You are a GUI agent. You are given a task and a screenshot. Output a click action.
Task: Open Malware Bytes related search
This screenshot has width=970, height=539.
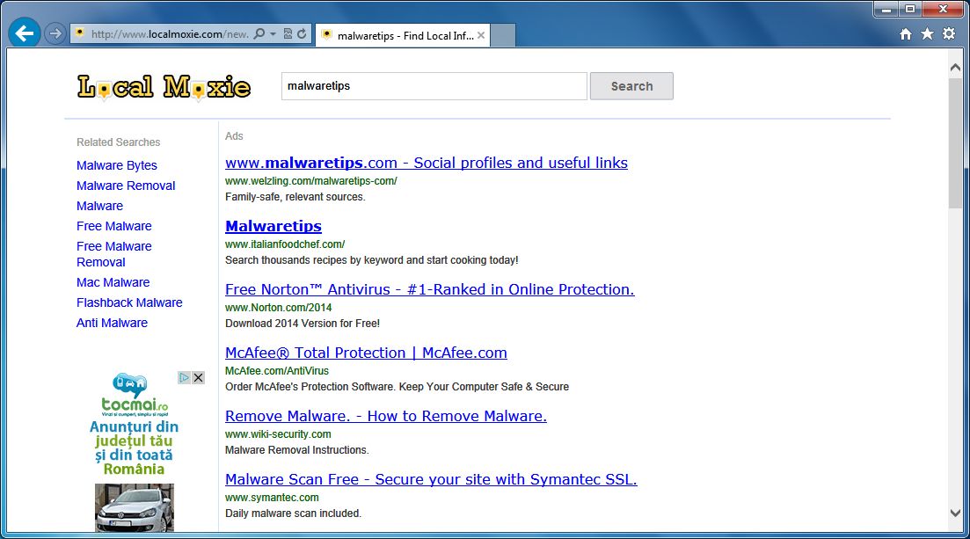click(117, 165)
